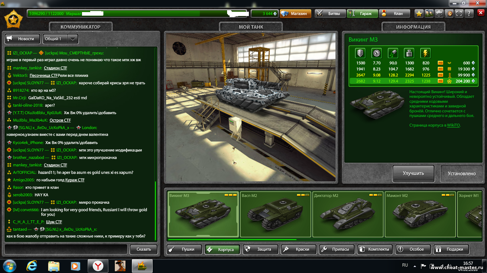The image size is (487, 273).
Task: Click the hull list horizontal scrollbar
Action: (x=232, y=240)
